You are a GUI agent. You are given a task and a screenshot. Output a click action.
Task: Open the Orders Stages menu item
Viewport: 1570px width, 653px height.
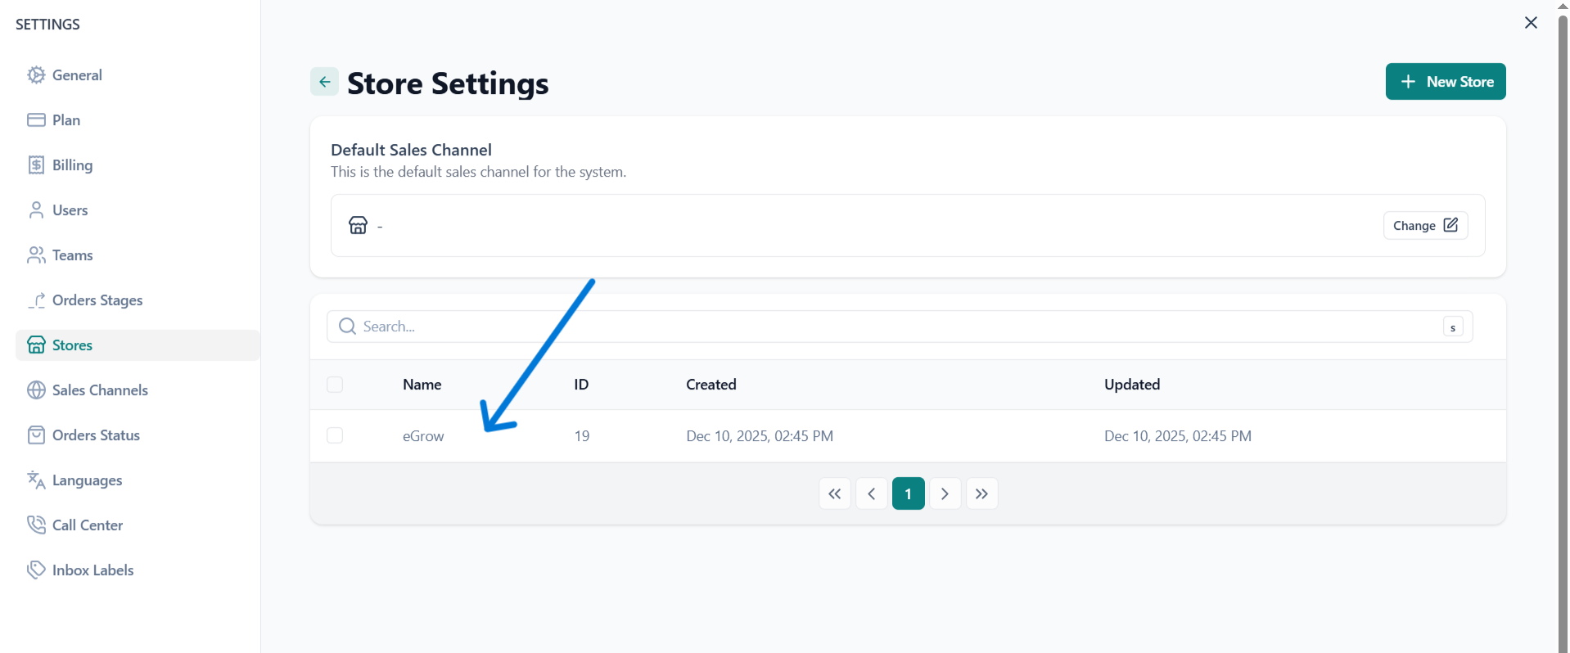click(97, 300)
